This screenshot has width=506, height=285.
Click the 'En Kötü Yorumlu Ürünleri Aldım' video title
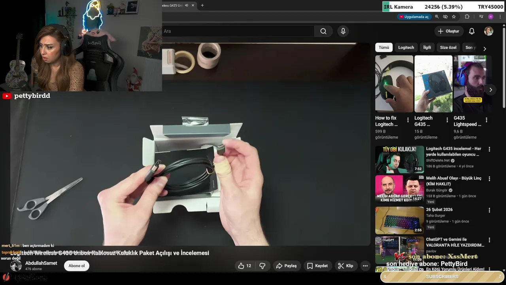455,269
